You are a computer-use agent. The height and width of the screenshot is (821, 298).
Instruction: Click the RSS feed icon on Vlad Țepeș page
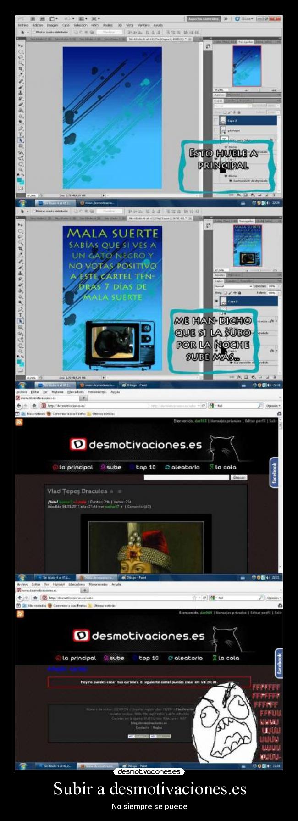tap(19, 422)
